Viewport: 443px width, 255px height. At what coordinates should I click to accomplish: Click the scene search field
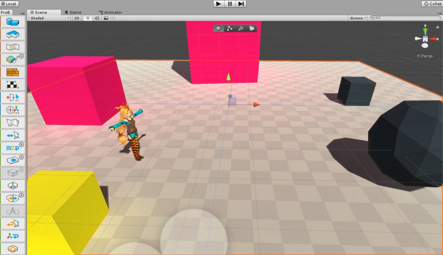(x=405, y=18)
